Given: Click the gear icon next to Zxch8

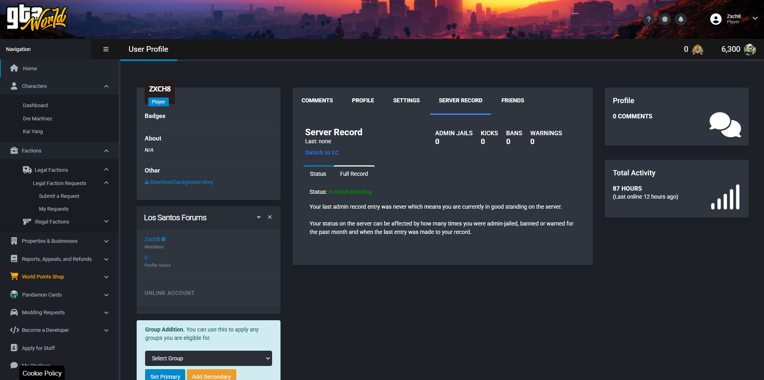Looking at the screenshot, I should click(164, 239).
